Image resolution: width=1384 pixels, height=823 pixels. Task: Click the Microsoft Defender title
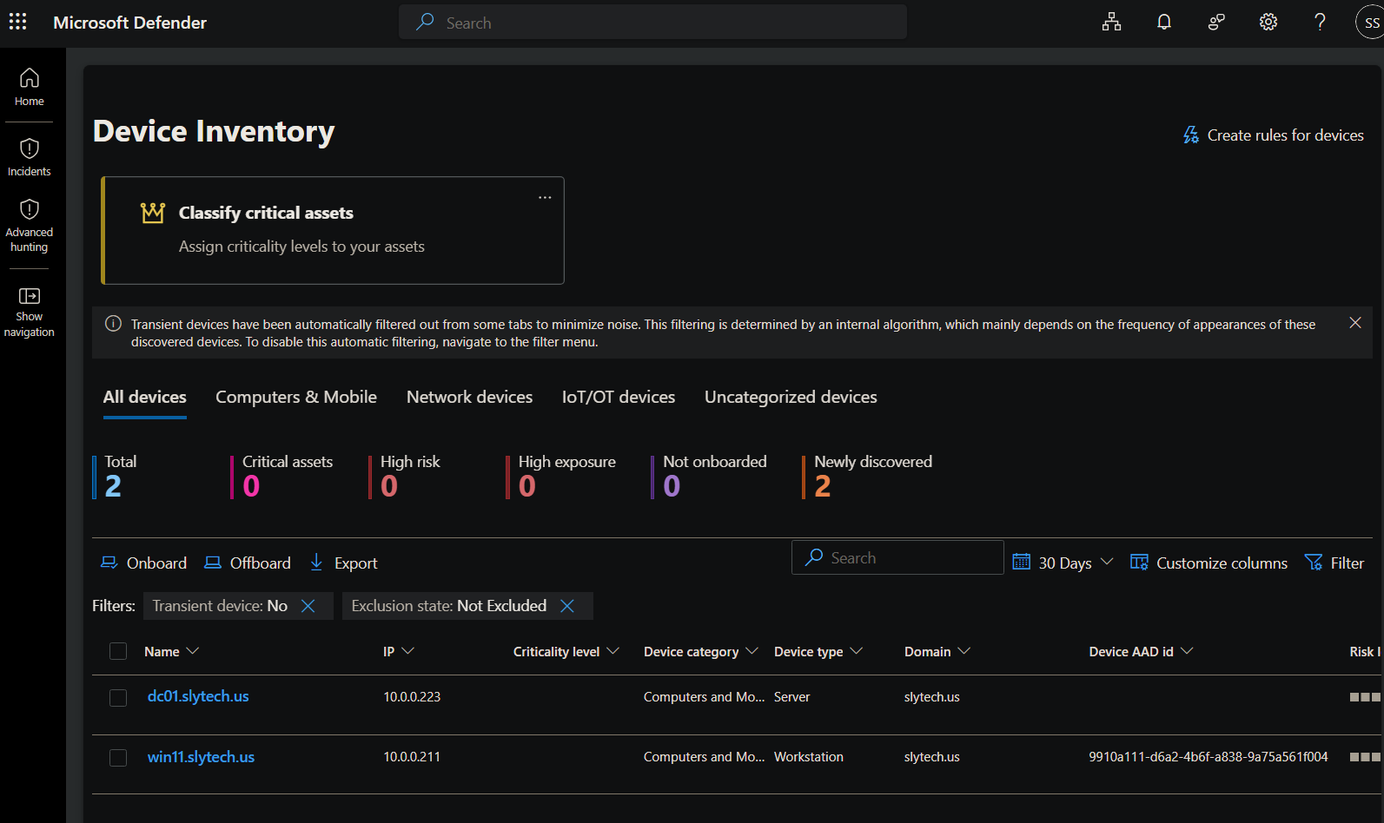[x=129, y=23]
